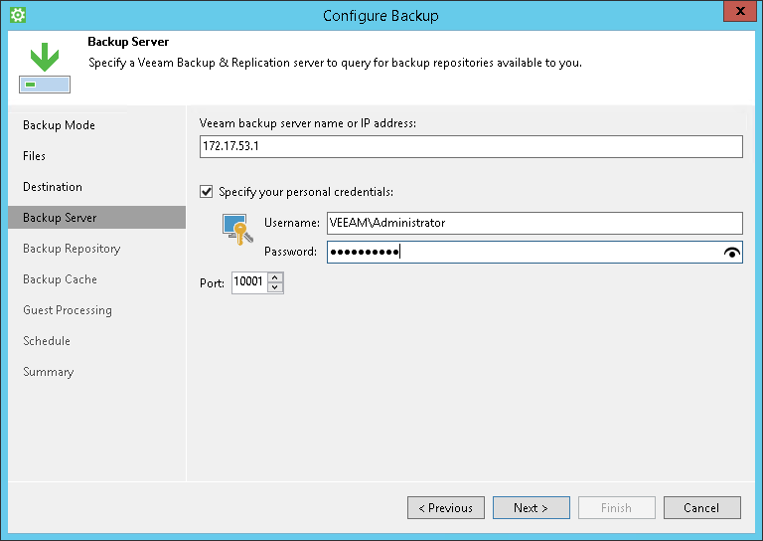Click the Password input field

coord(522,253)
